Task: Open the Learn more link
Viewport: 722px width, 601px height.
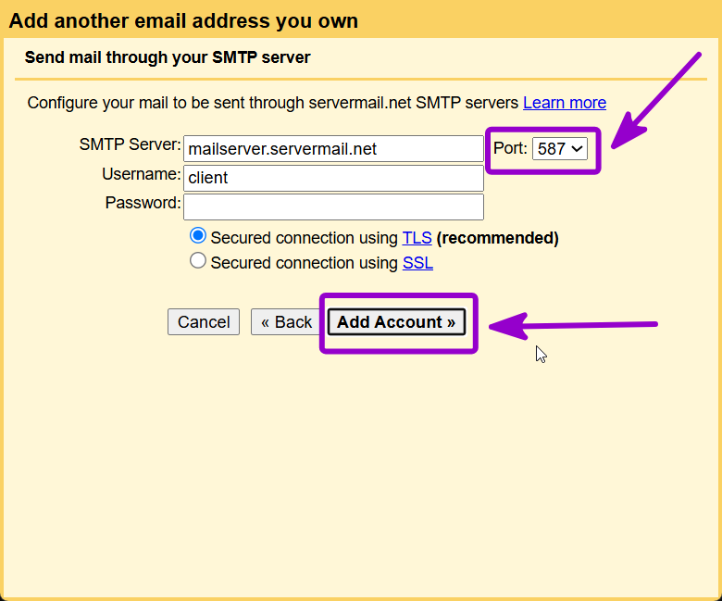Action: click(565, 102)
